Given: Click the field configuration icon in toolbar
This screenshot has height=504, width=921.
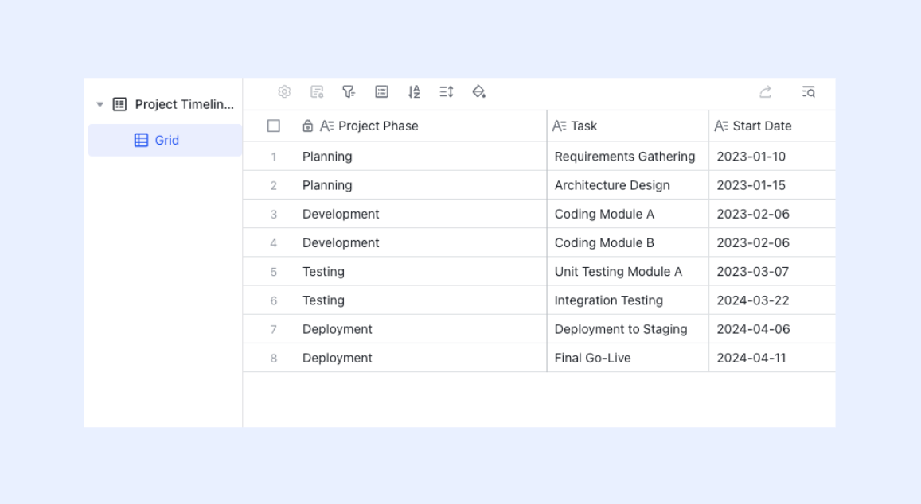Looking at the screenshot, I should tap(317, 91).
